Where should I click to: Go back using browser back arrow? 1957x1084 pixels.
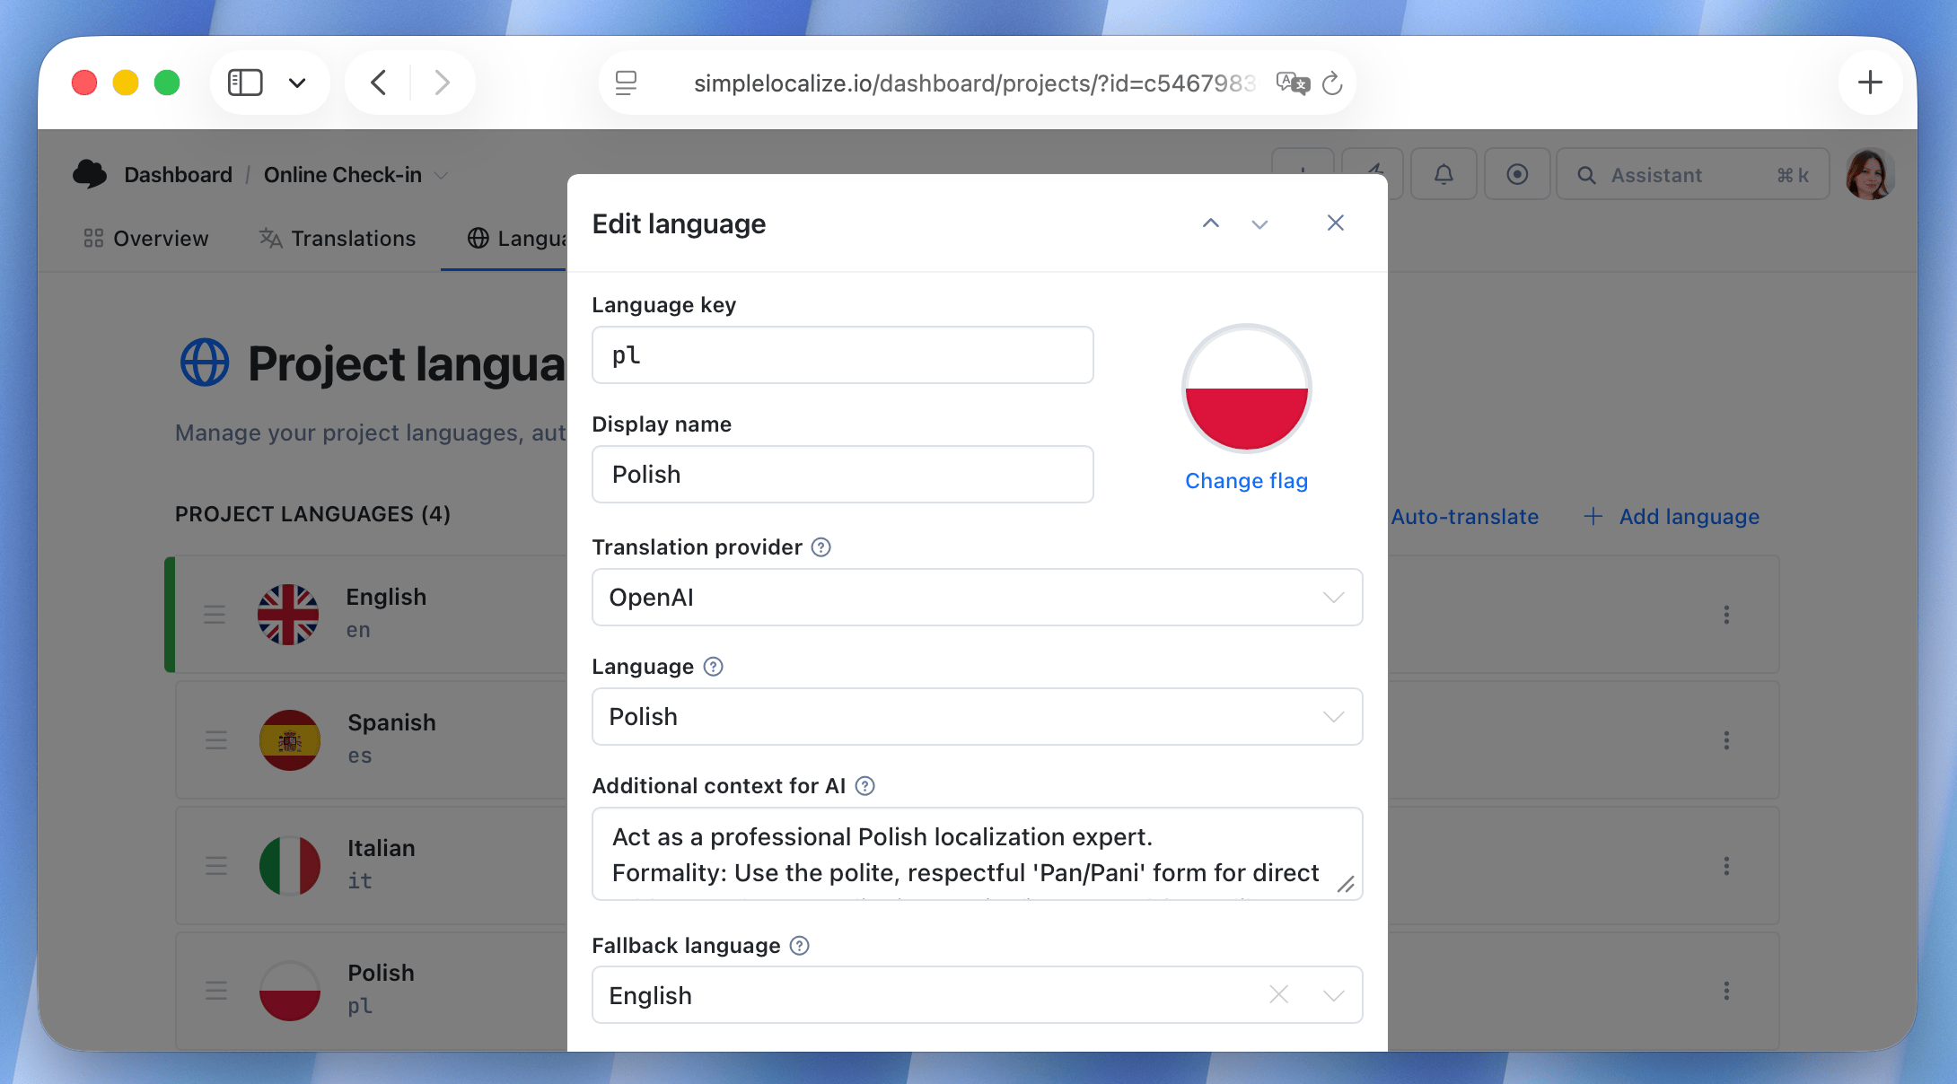click(378, 83)
